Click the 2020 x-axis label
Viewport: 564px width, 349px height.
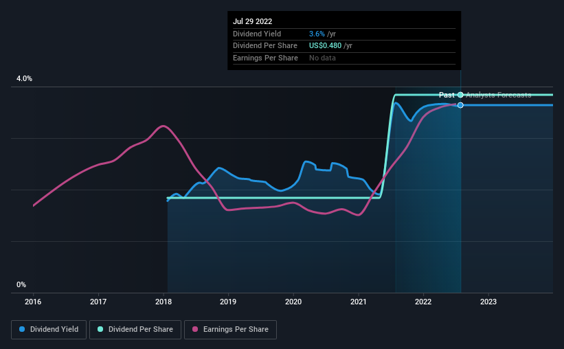(x=293, y=302)
